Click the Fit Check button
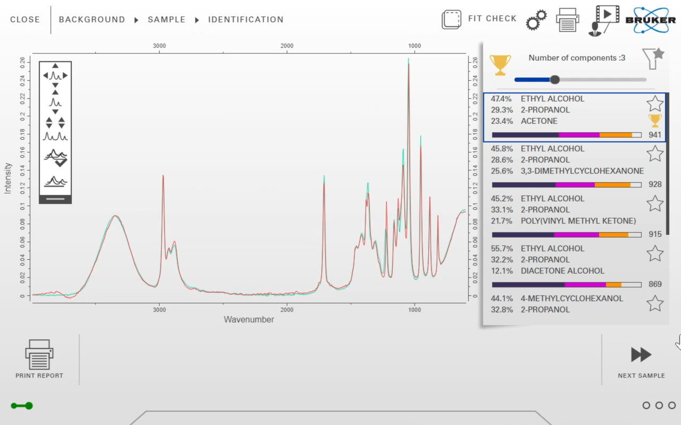Viewport: 681px width, 425px height. (479, 19)
